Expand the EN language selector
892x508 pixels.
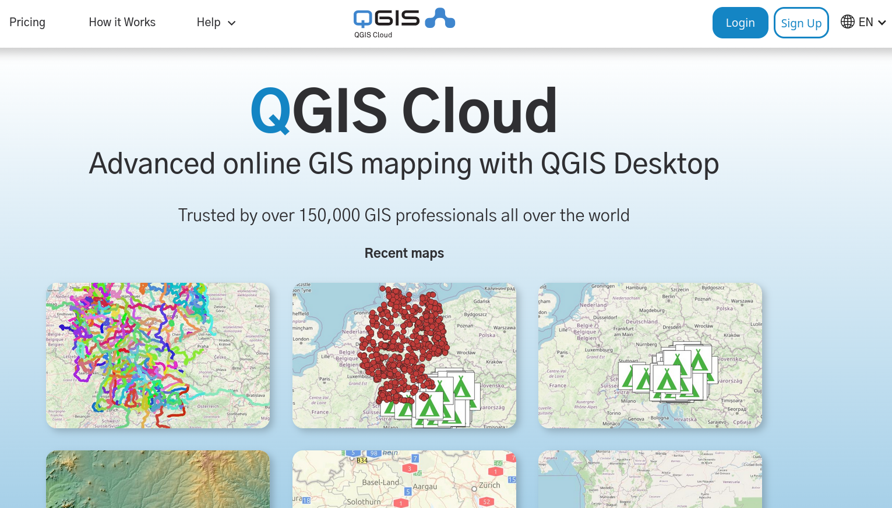(x=866, y=22)
